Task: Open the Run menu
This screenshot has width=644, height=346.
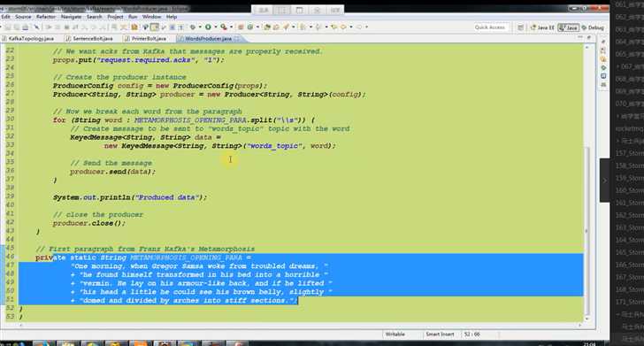Action: pos(133,17)
